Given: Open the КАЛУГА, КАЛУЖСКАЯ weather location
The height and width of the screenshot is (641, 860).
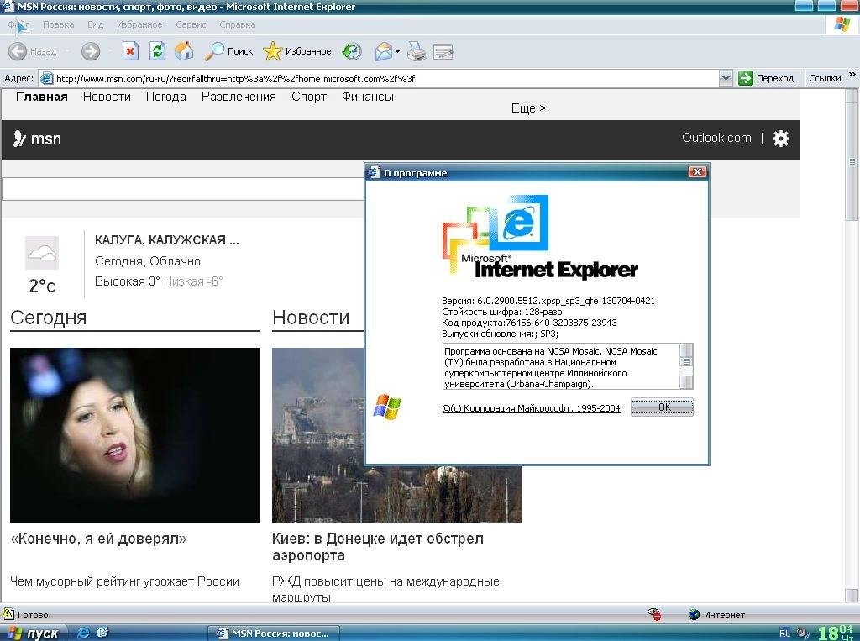Looking at the screenshot, I should coord(167,239).
